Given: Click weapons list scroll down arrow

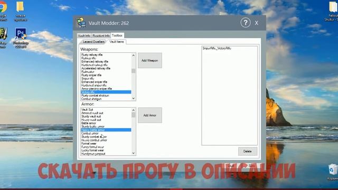Looking at the screenshot, I should click(x=133, y=98).
